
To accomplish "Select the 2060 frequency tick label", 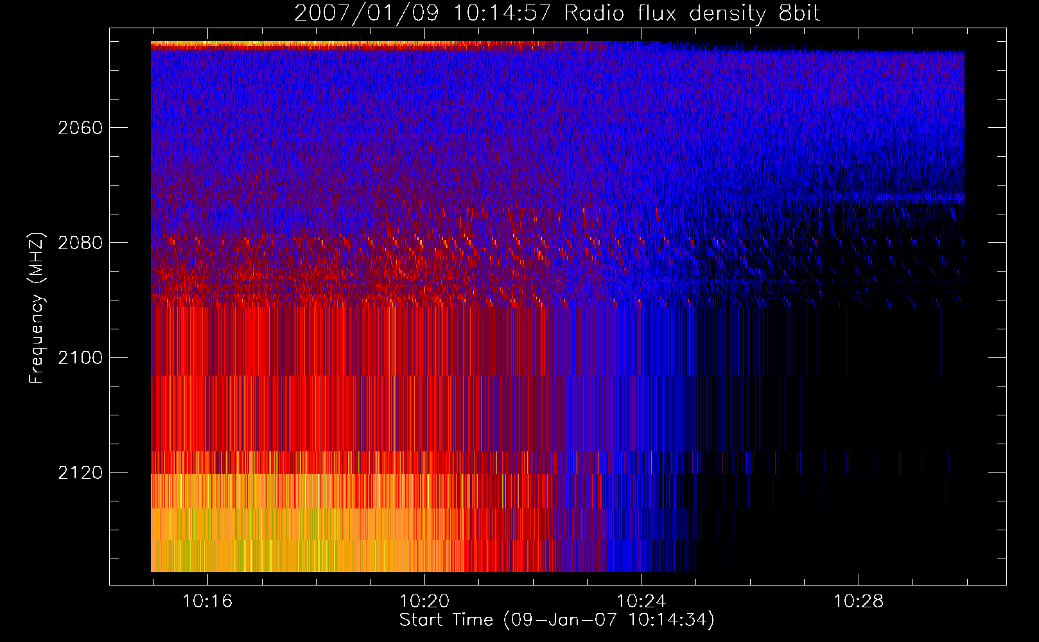I will [80, 128].
